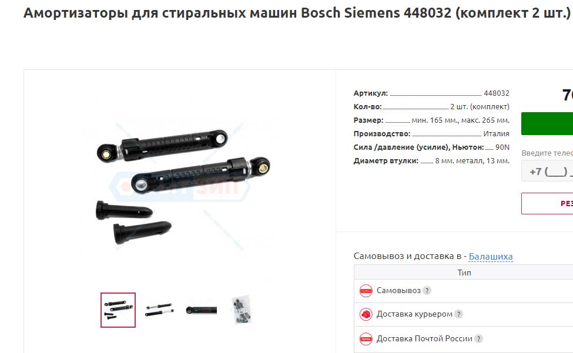This screenshot has height=353, width=573.
Task: Click the courier delivery box icon
Action: [366, 314]
